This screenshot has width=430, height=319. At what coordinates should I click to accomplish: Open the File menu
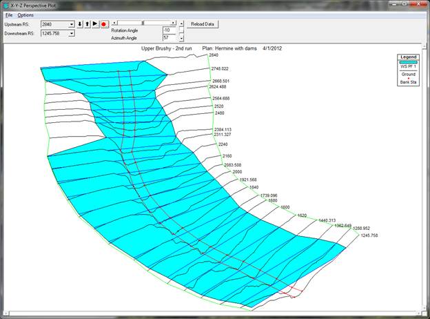[8, 14]
